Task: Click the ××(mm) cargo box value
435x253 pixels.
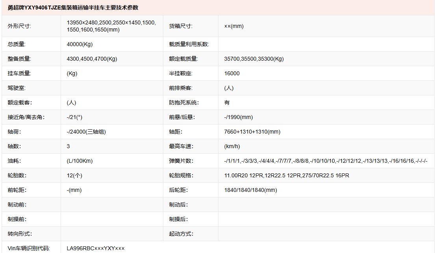Action: click(x=234, y=26)
